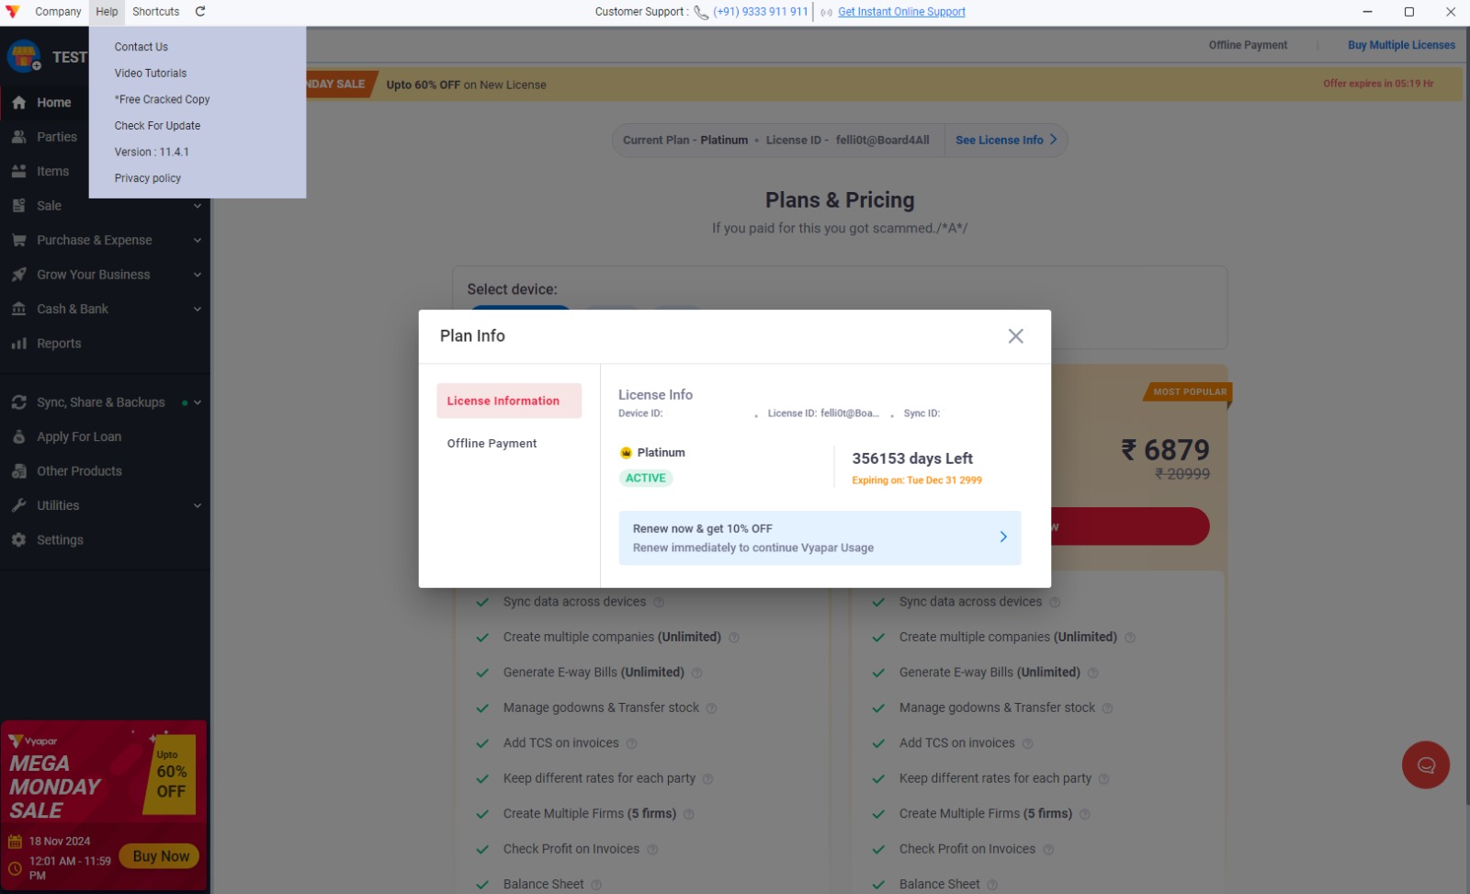The width and height of the screenshot is (1470, 894).
Task: Click the Grow Your Business rocket icon
Action: coord(18,275)
